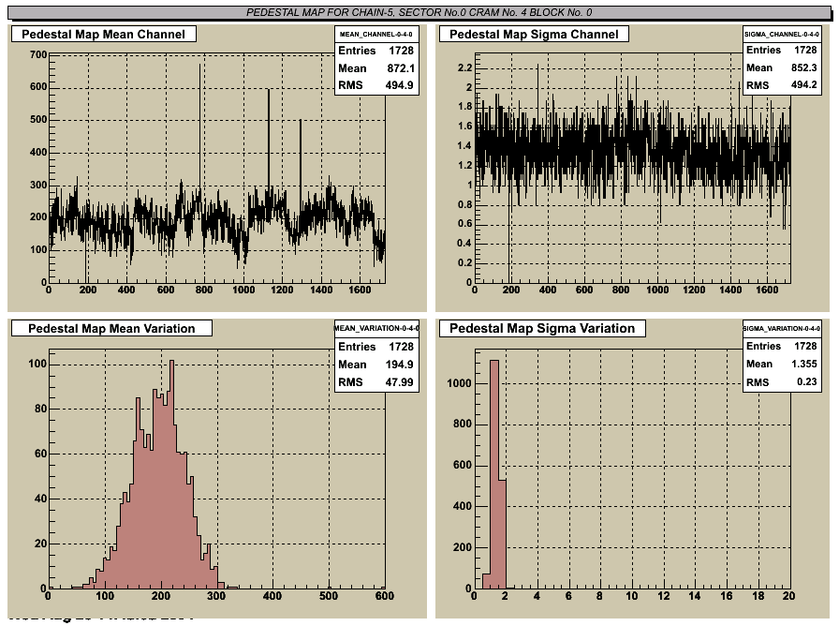This screenshot has width=839, height=626.
Task: Click the tallest spike in the Mean Channel plot
Action: [200, 128]
